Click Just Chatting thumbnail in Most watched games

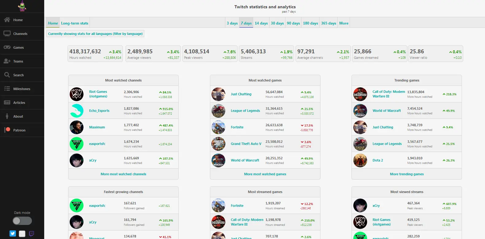click(218, 94)
